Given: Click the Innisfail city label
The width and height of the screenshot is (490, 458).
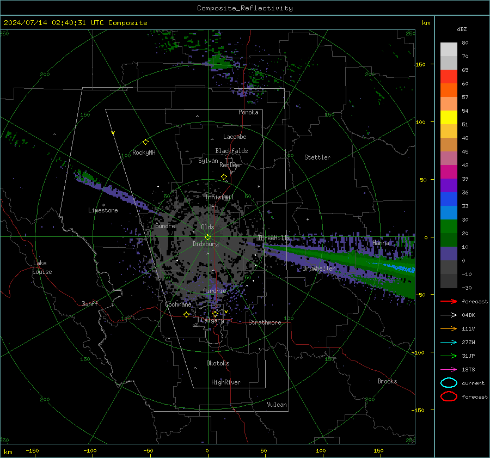Looking at the screenshot, I should pyautogui.click(x=219, y=197).
